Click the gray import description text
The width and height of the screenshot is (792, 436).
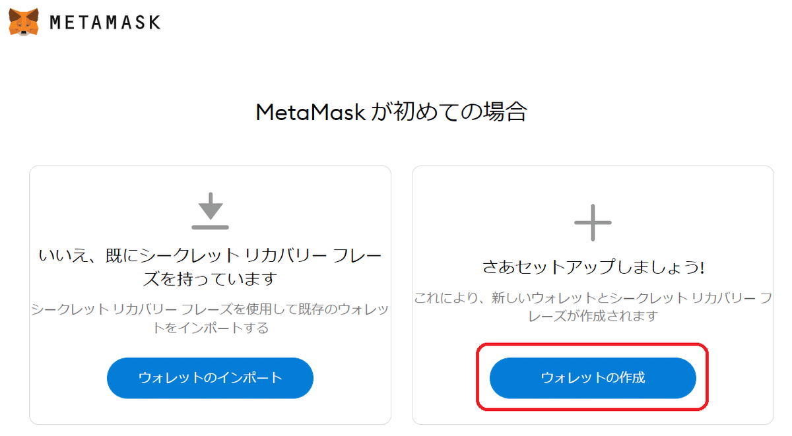point(210,318)
